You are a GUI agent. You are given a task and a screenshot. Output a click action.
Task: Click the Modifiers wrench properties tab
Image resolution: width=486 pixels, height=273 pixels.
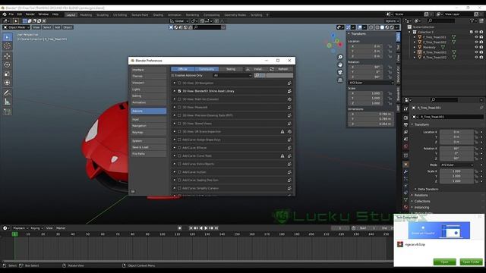click(x=406, y=172)
